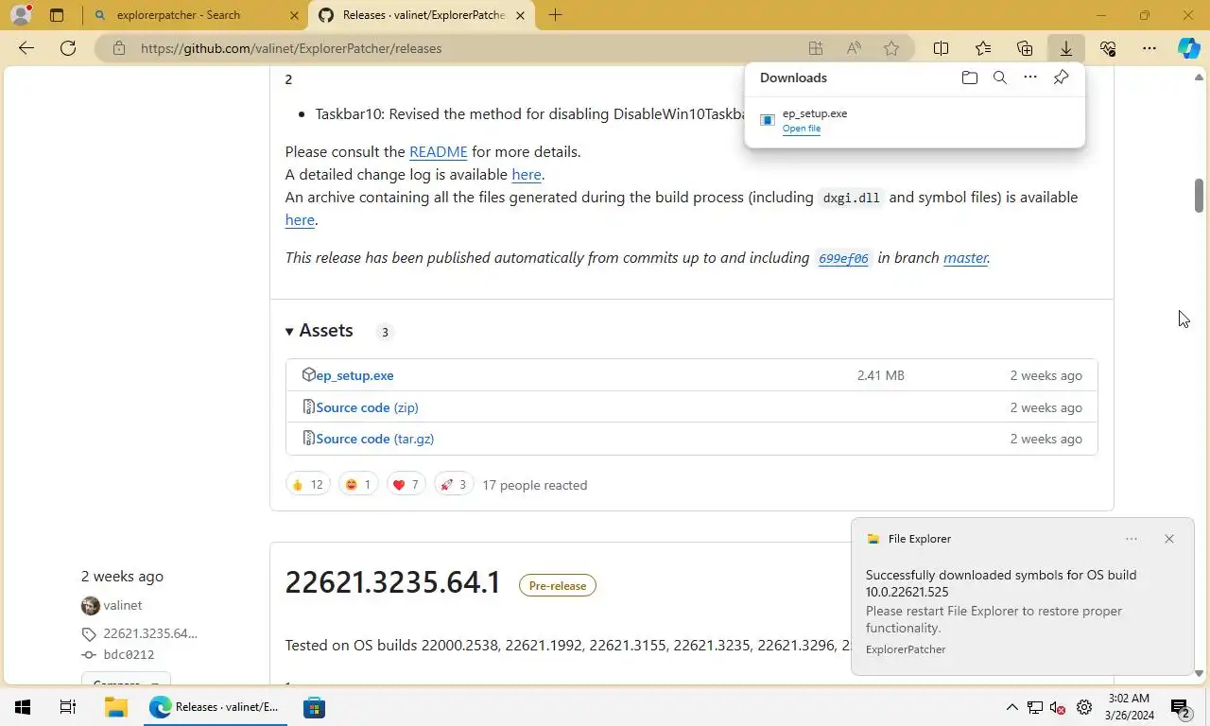The image size is (1210, 726).
Task: Open the Edge profile avatar
Action: 21,15
